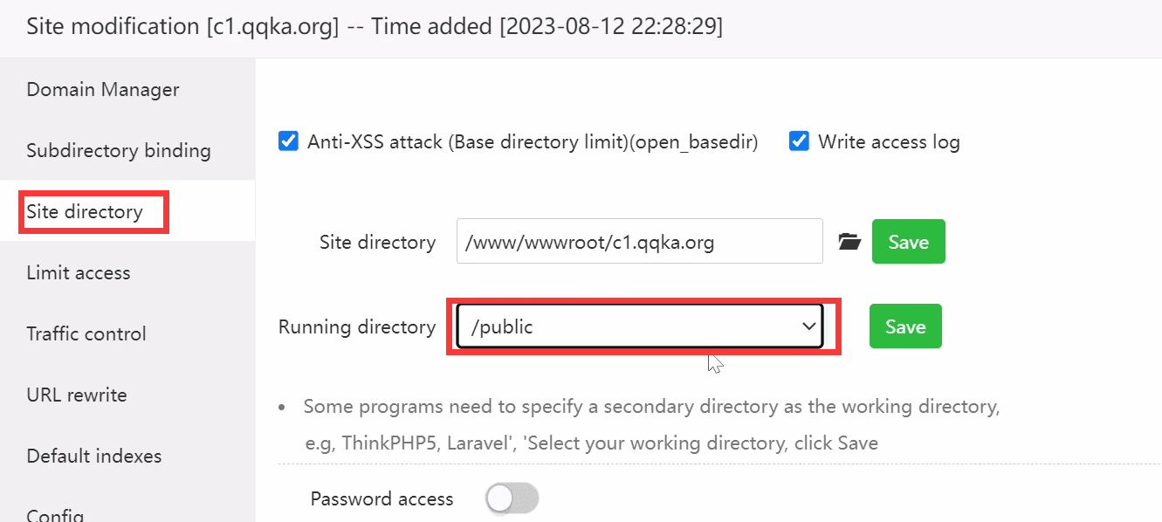Switch to Subdirectory binding tab
Image resolution: width=1162 pixels, height=522 pixels.
[119, 150]
